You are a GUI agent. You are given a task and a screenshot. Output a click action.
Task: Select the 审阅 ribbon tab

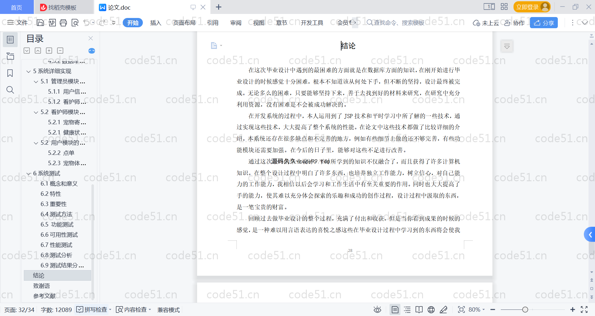236,23
